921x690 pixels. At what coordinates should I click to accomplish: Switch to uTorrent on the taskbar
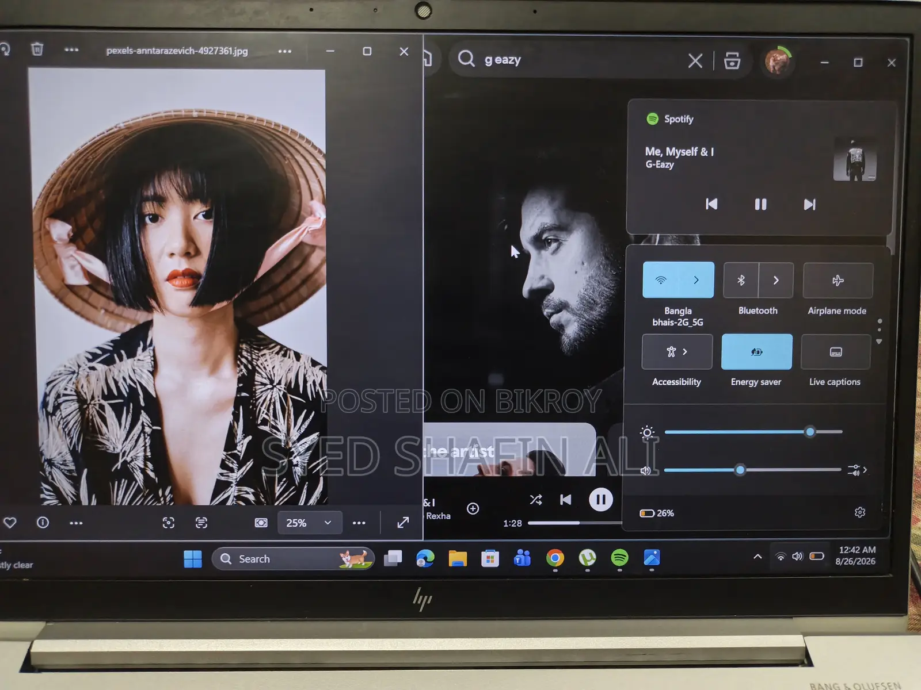click(587, 558)
